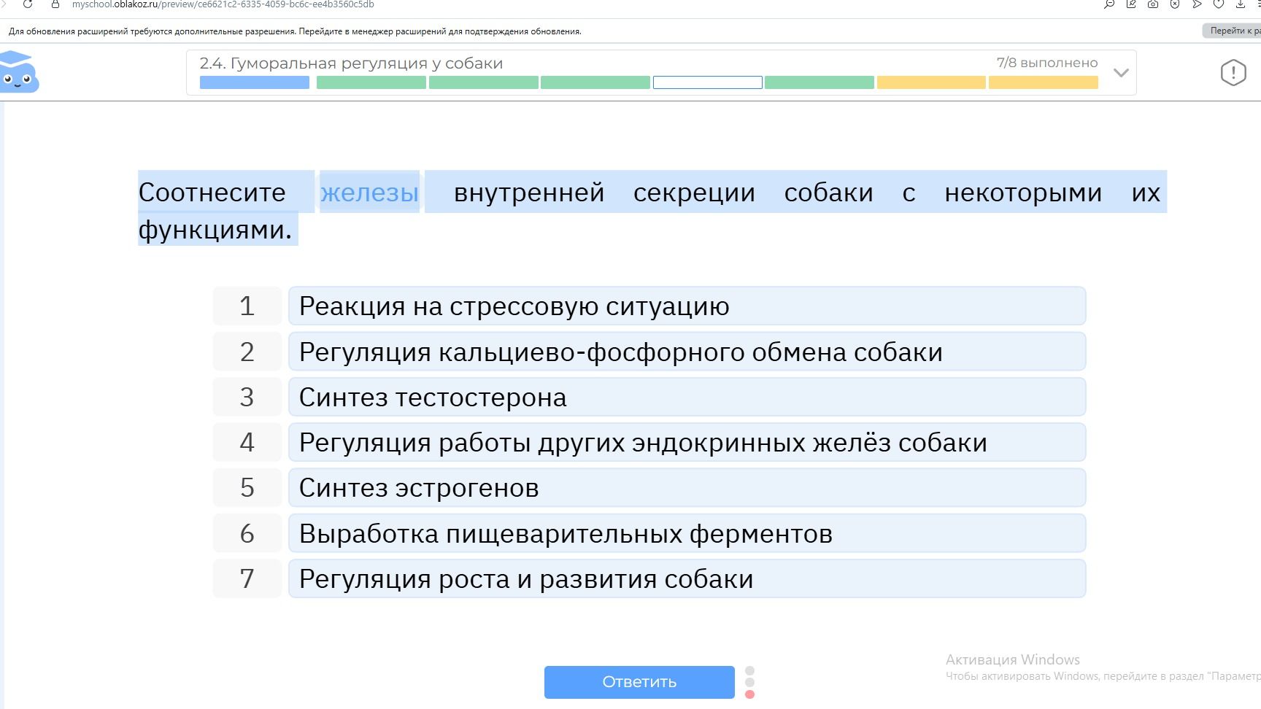Viewport: 1261px width, 709px height.
Task: Click the '2.4. Гуморальная регуляция у собаки' title
Action: [x=351, y=63]
